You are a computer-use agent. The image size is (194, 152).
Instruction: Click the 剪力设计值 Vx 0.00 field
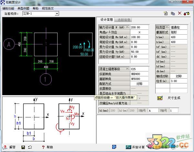pyautogui.click(x=139, y=47)
